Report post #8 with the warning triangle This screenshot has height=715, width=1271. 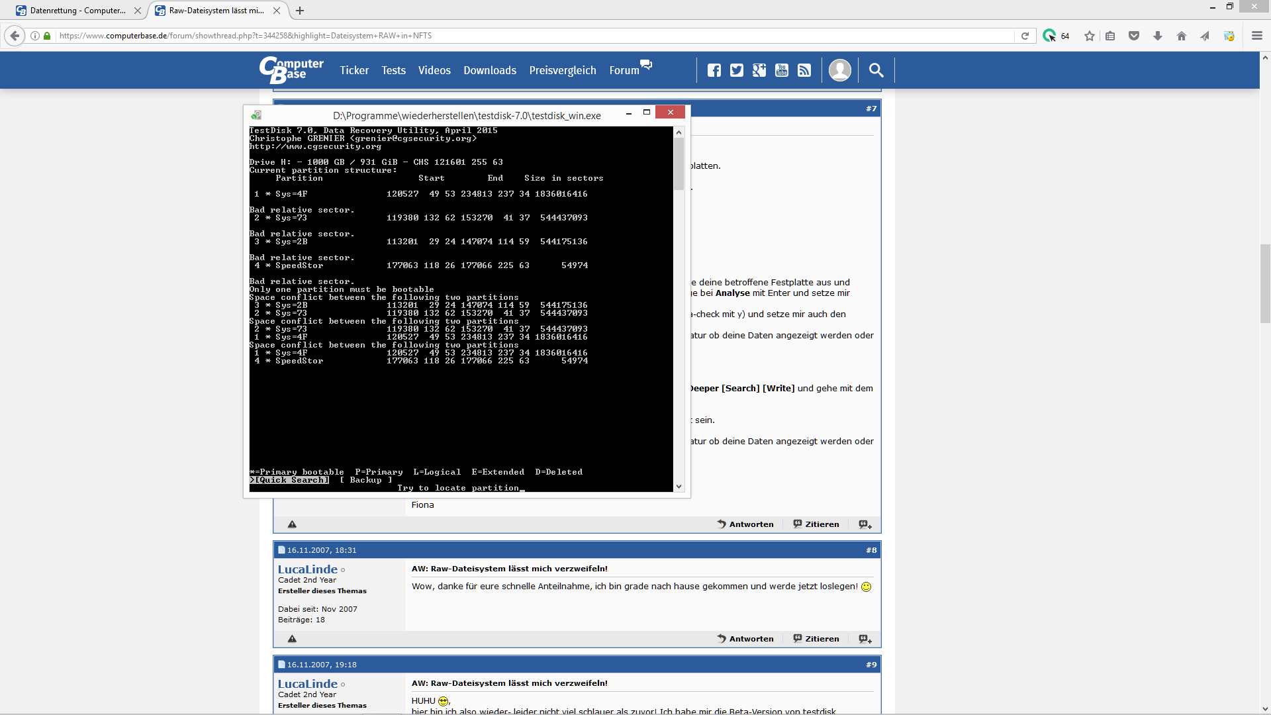(292, 639)
